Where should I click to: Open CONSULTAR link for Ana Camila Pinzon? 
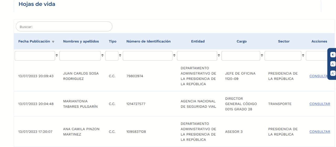click(x=320, y=132)
